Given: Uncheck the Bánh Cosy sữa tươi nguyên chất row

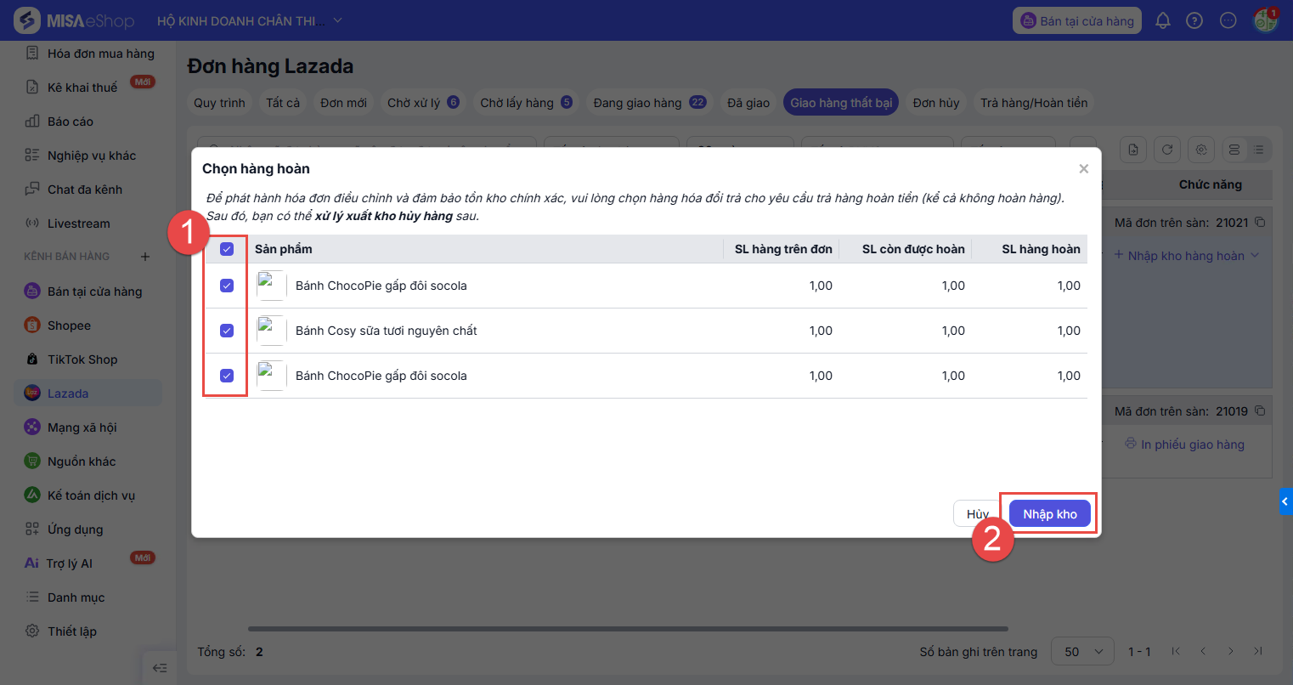Looking at the screenshot, I should [x=227, y=331].
